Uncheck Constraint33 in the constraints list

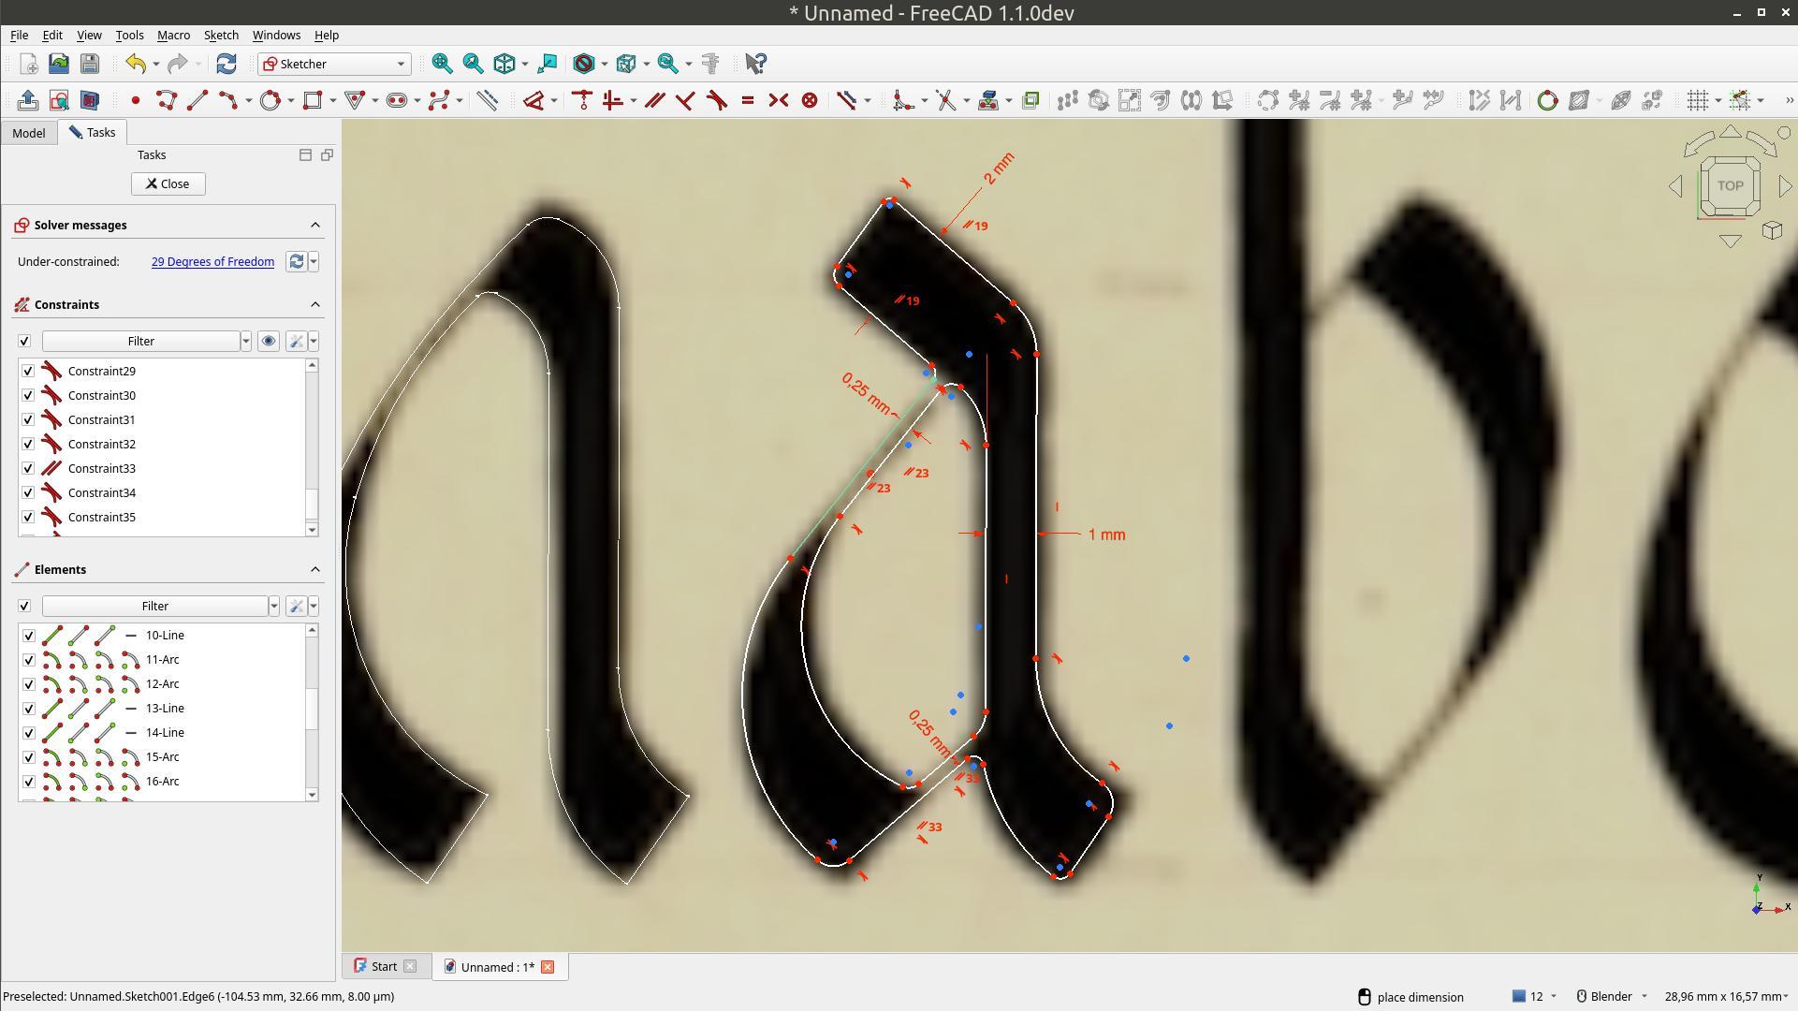28,468
